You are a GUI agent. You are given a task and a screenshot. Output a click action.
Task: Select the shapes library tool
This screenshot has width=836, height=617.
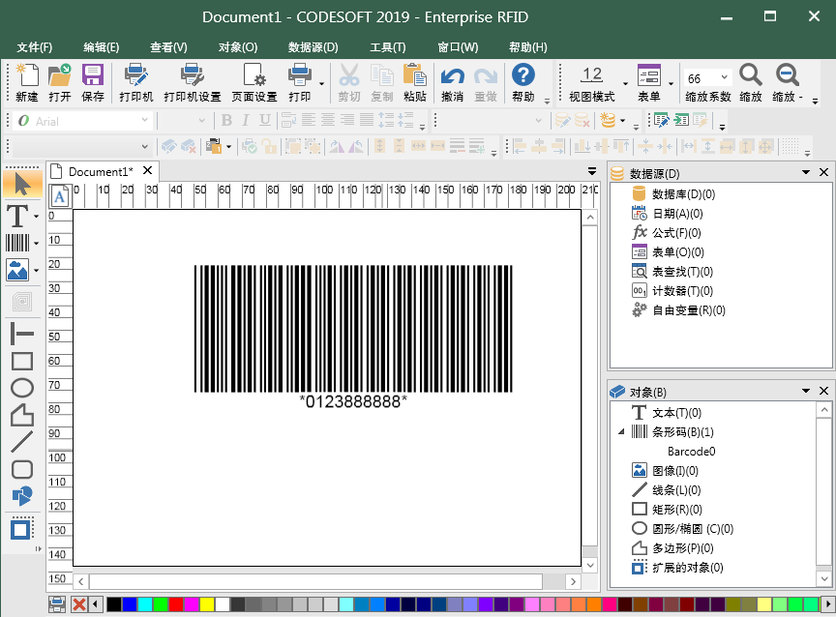[x=22, y=495]
